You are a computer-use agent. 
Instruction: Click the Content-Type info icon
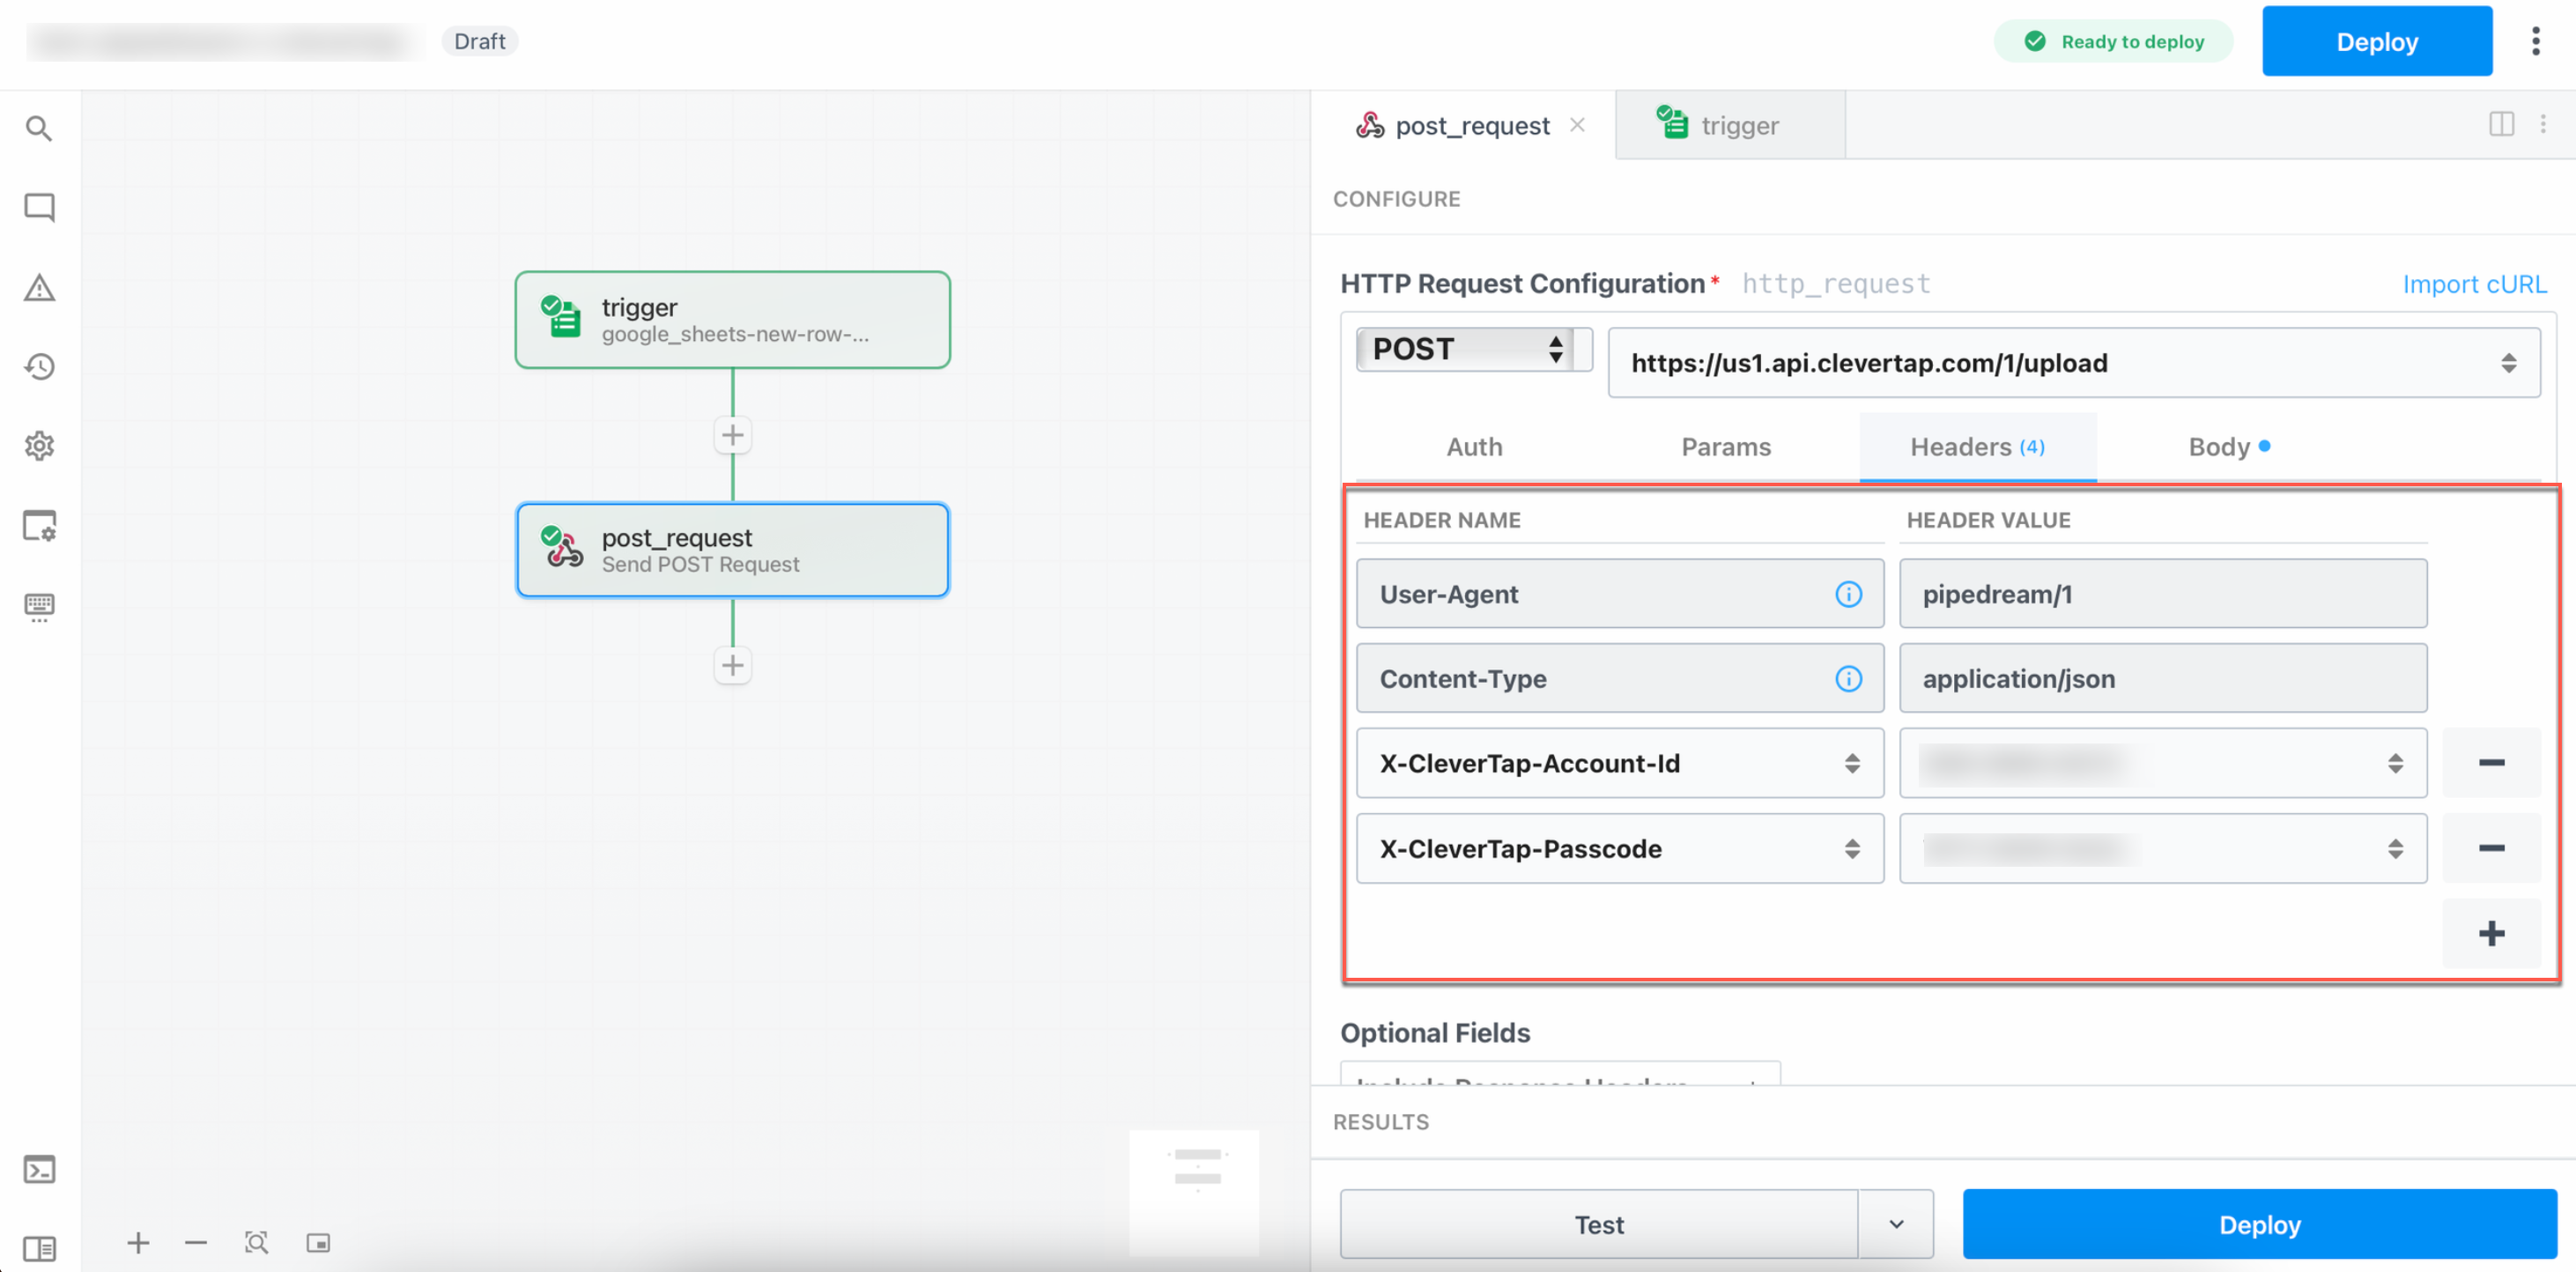point(1848,679)
